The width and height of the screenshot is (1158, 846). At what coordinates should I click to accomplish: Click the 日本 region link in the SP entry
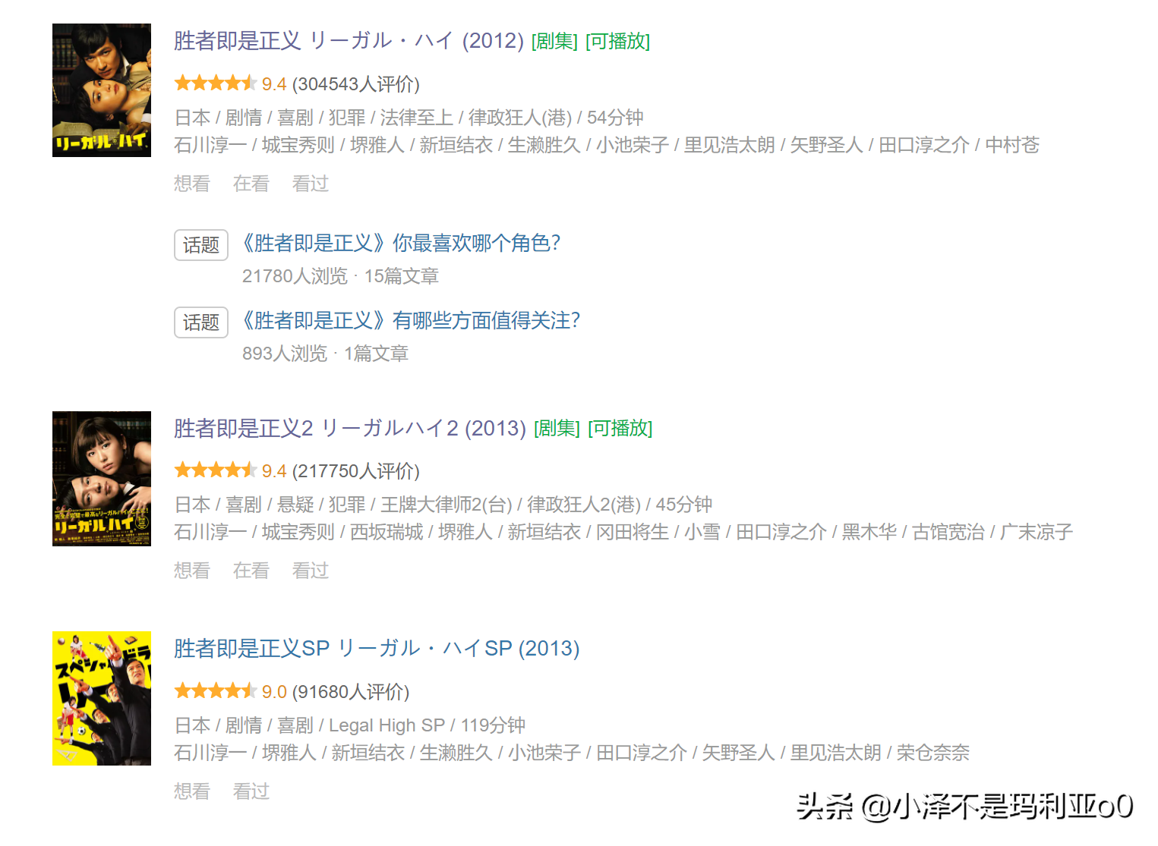pyautogui.click(x=191, y=725)
